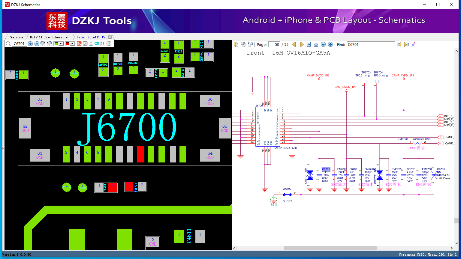This screenshot has width=461, height=259.
Task: Click the vertical scrollbar down arrow
Action: point(456,243)
